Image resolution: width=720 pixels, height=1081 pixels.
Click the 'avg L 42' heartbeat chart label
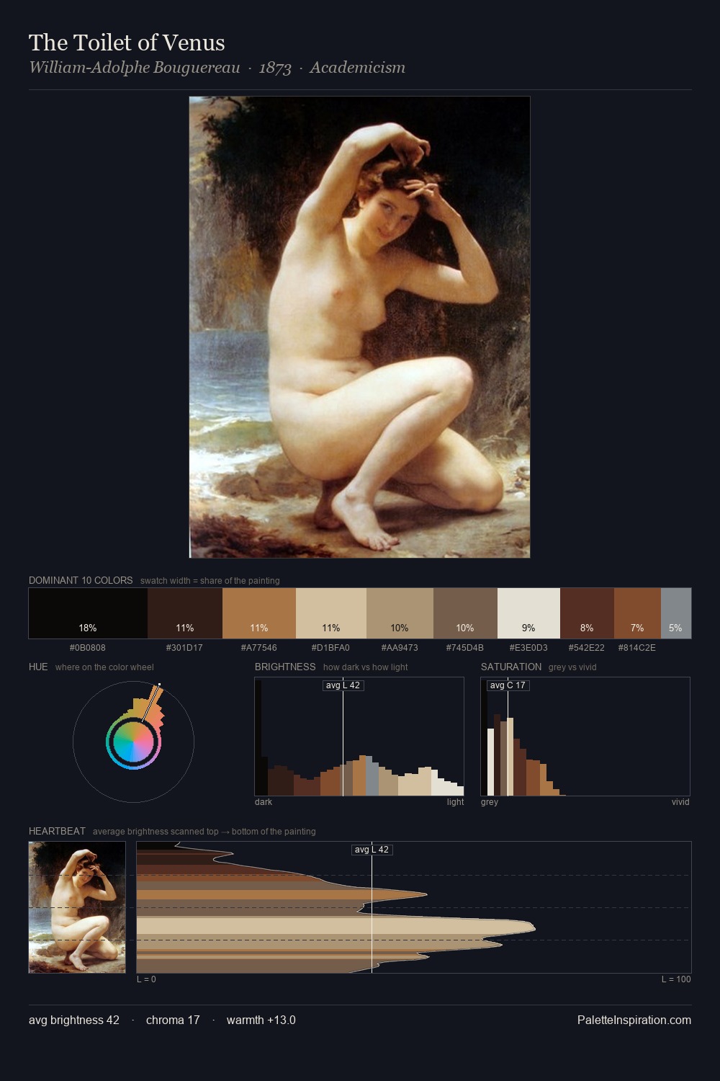pyautogui.click(x=372, y=850)
